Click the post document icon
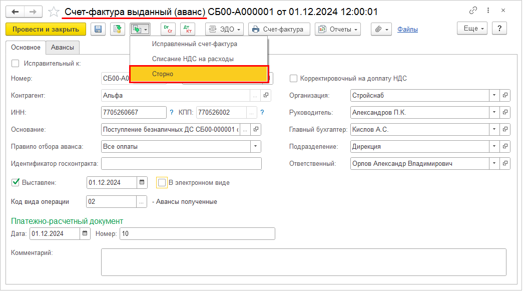This screenshot has width=524, height=291. click(x=117, y=29)
